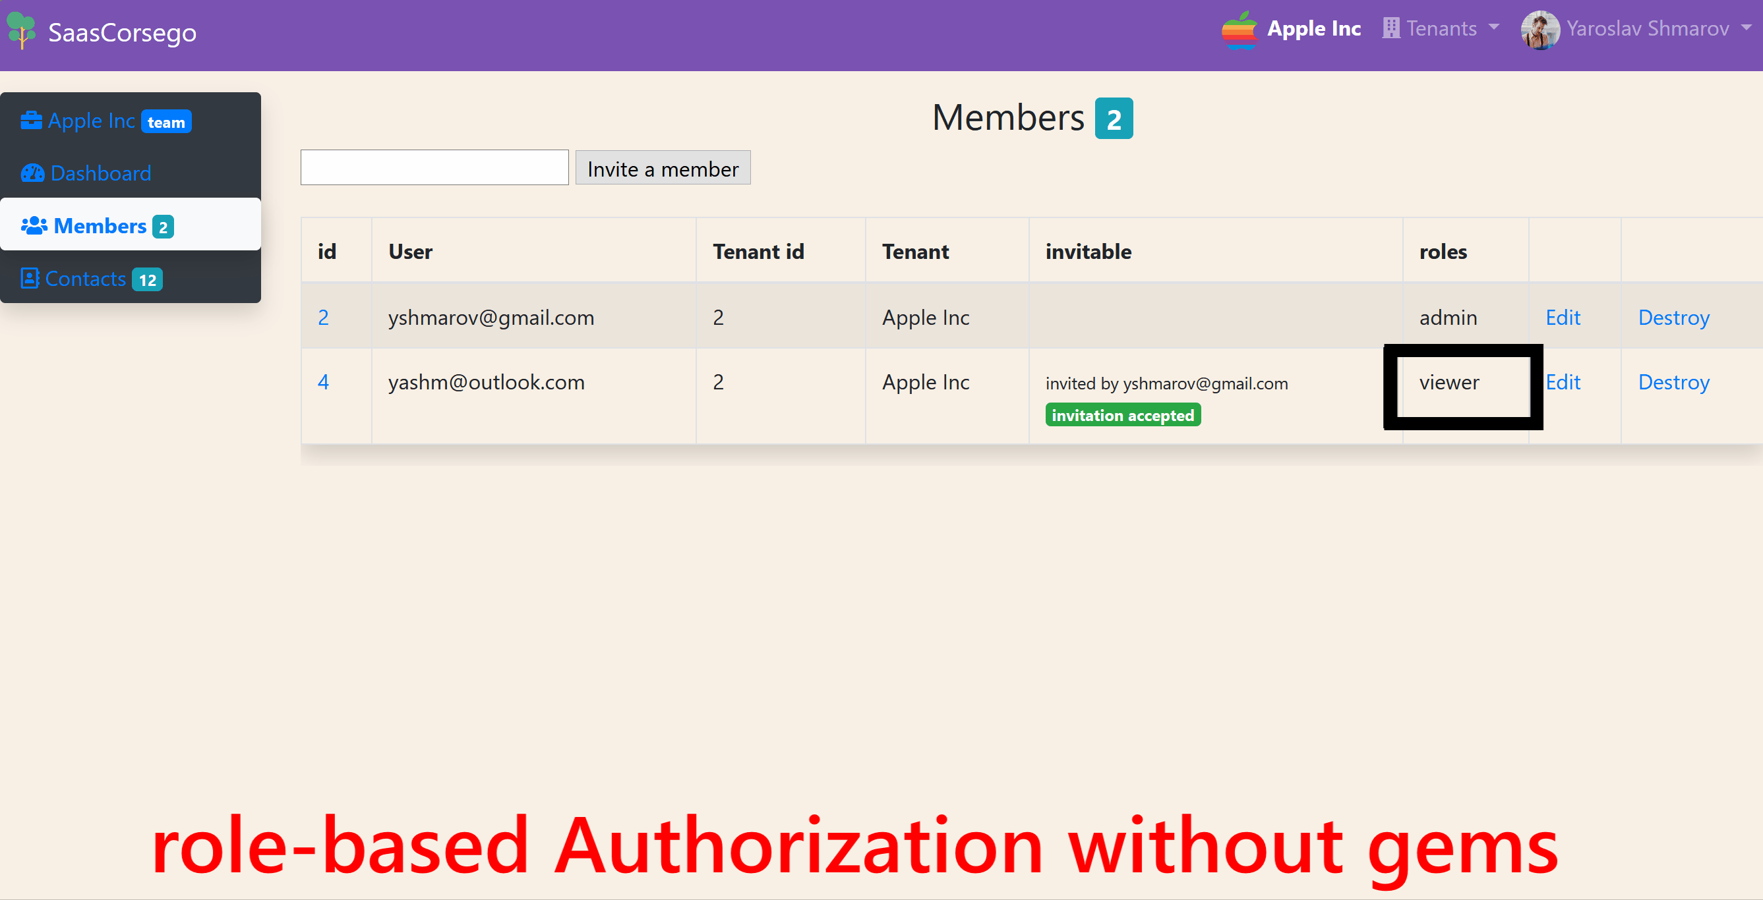This screenshot has height=900, width=1763.
Task: Click the Members heading count badge
Action: coord(1114,119)
